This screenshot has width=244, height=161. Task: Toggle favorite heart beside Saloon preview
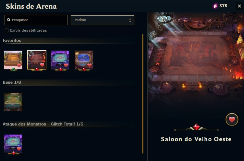[232, 119]
